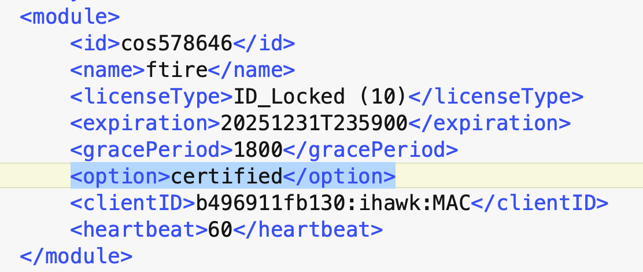Click the opening licenseType tag

pyautogui.click(x=151, y=97)
